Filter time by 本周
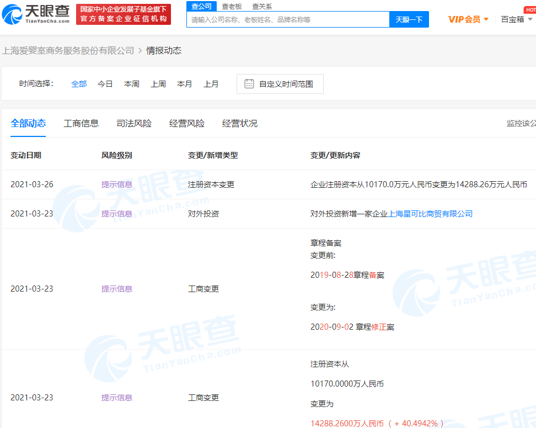 tap(132, 84)
